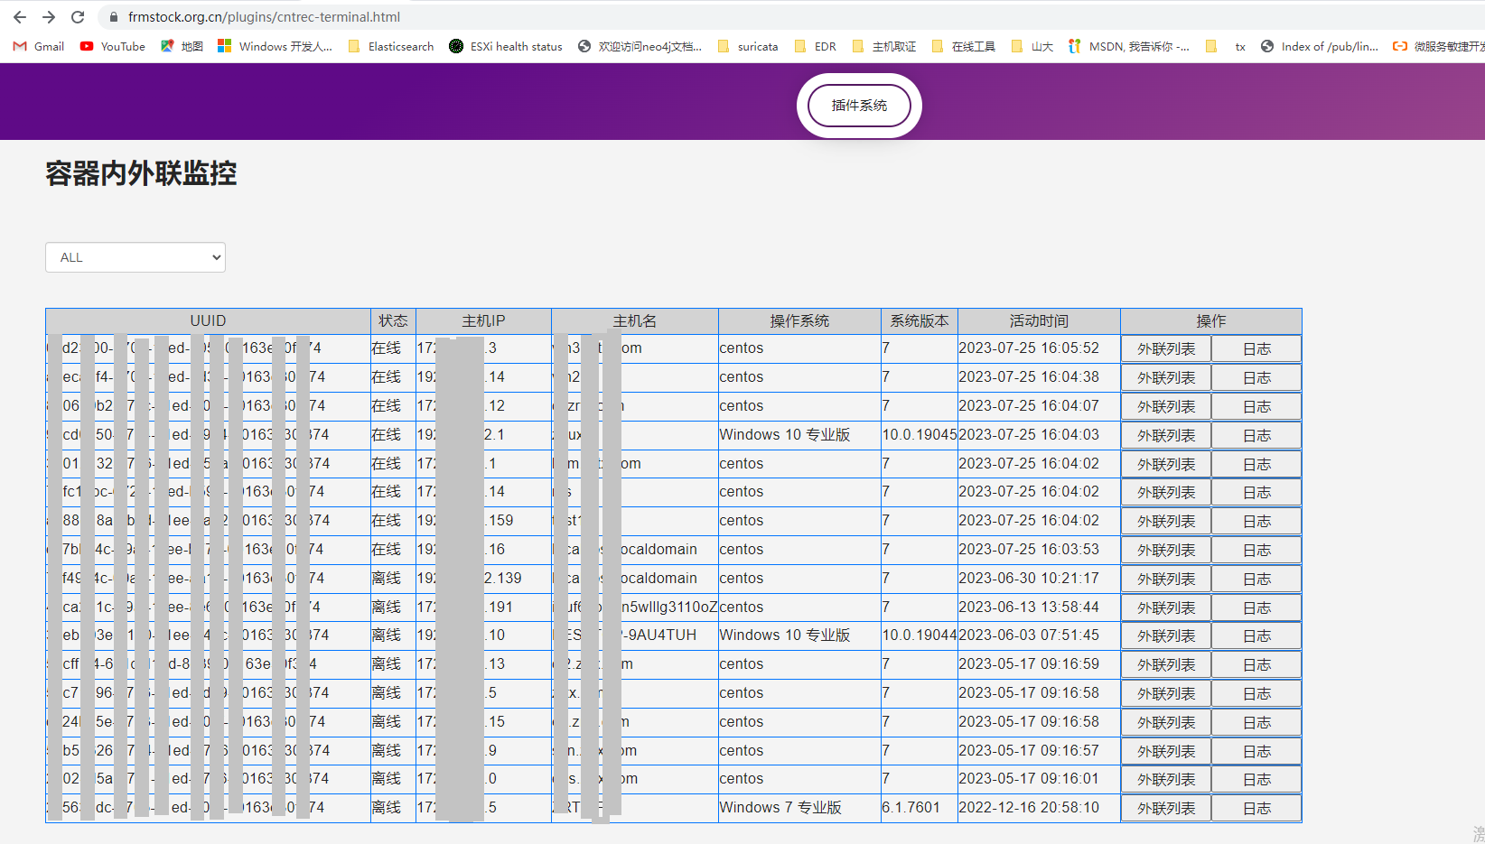Click 日志 for row 2023-07-25 16:04:03

point(1256,436)
